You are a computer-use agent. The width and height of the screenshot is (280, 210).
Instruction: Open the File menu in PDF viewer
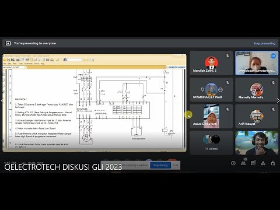coord(5,64)
